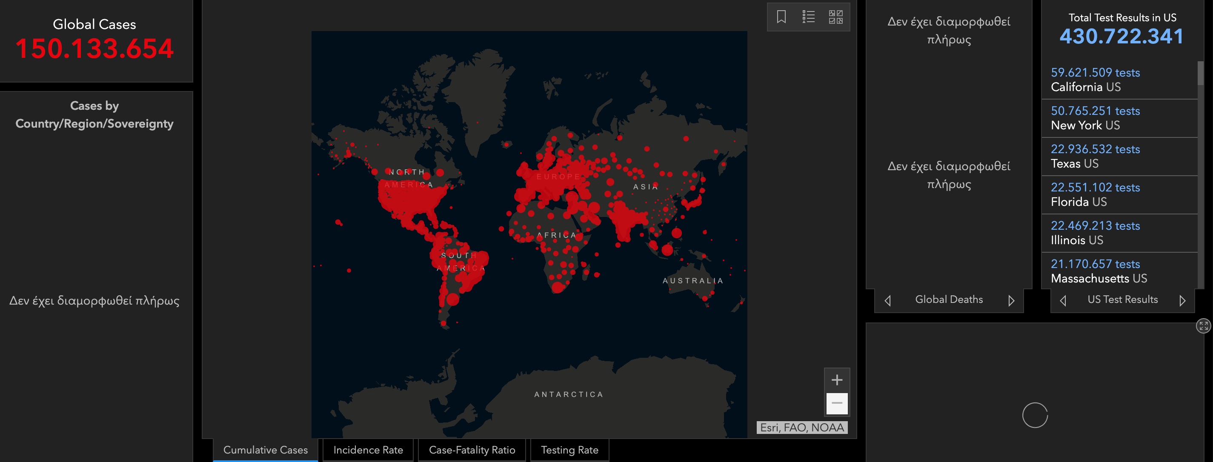Click right arrow beside US Test Results

[1182, 300]
